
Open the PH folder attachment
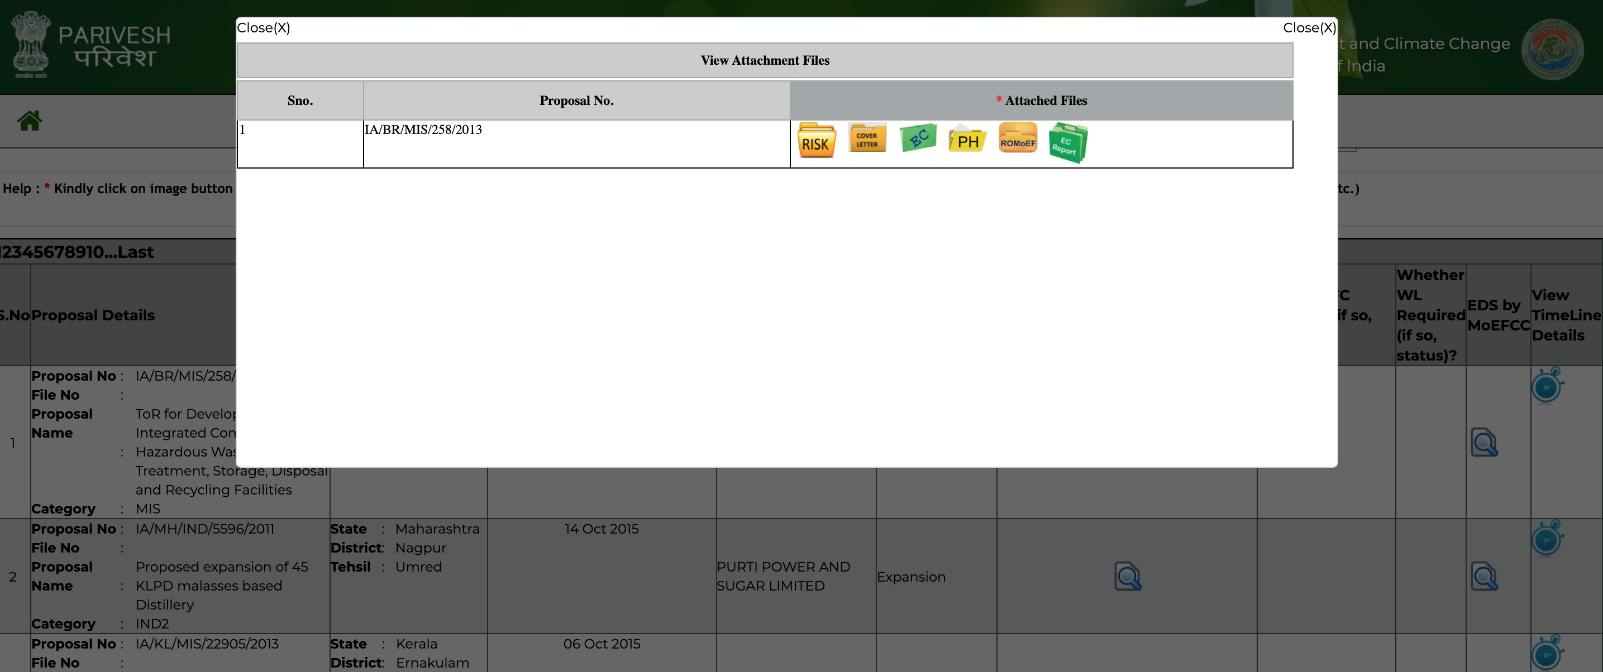(967, 138)
